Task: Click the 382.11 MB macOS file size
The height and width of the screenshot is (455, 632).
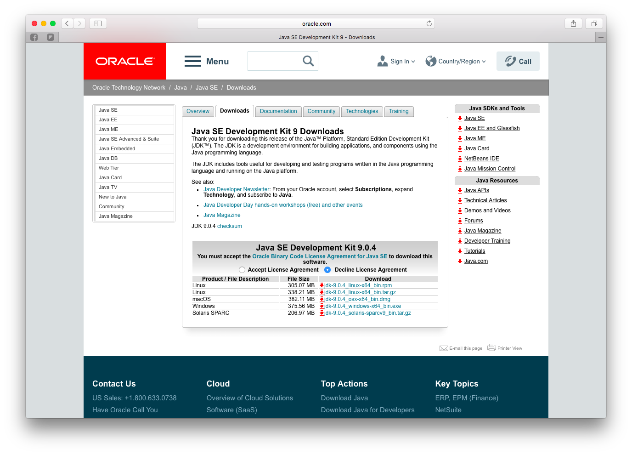Action: (301, 299)
